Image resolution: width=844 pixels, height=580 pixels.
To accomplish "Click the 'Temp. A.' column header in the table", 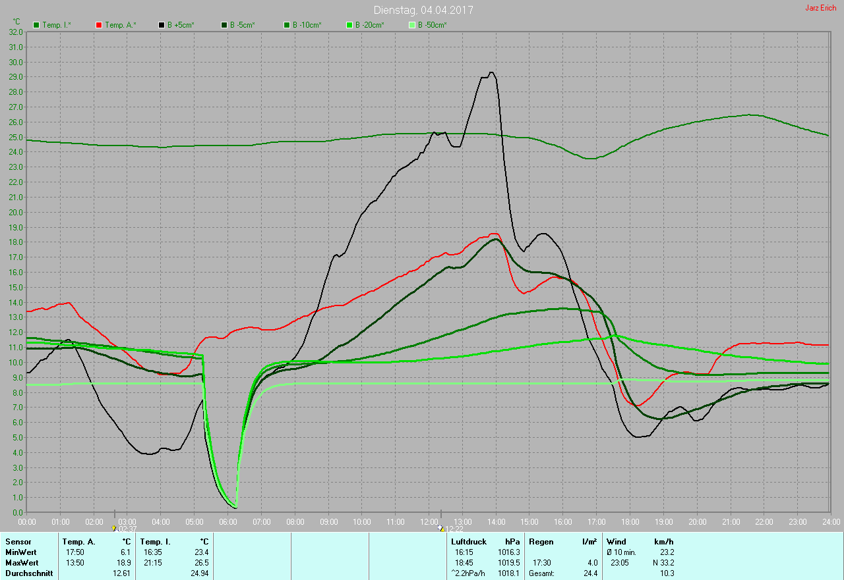I will pos(78,542).
